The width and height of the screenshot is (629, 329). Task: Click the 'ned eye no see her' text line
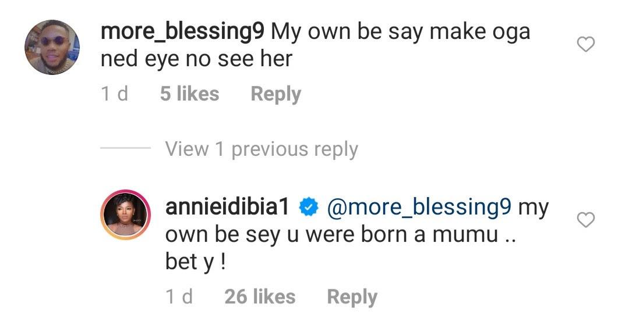[196, 59]
